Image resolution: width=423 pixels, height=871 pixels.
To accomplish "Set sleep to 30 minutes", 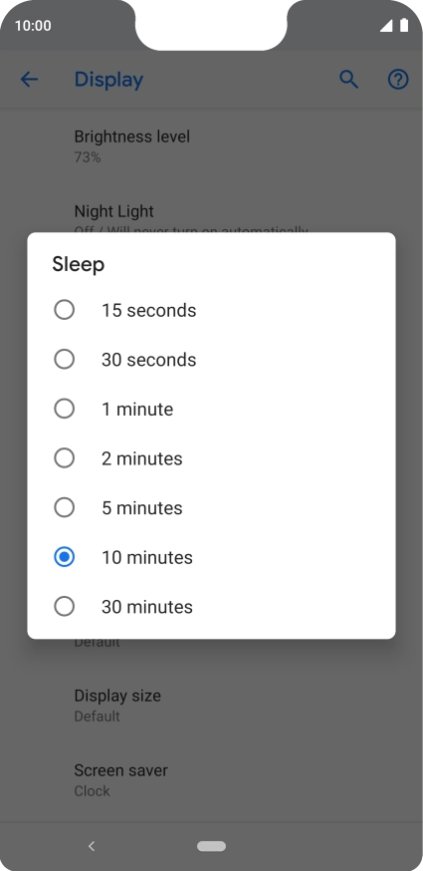I will coord(211,607).
